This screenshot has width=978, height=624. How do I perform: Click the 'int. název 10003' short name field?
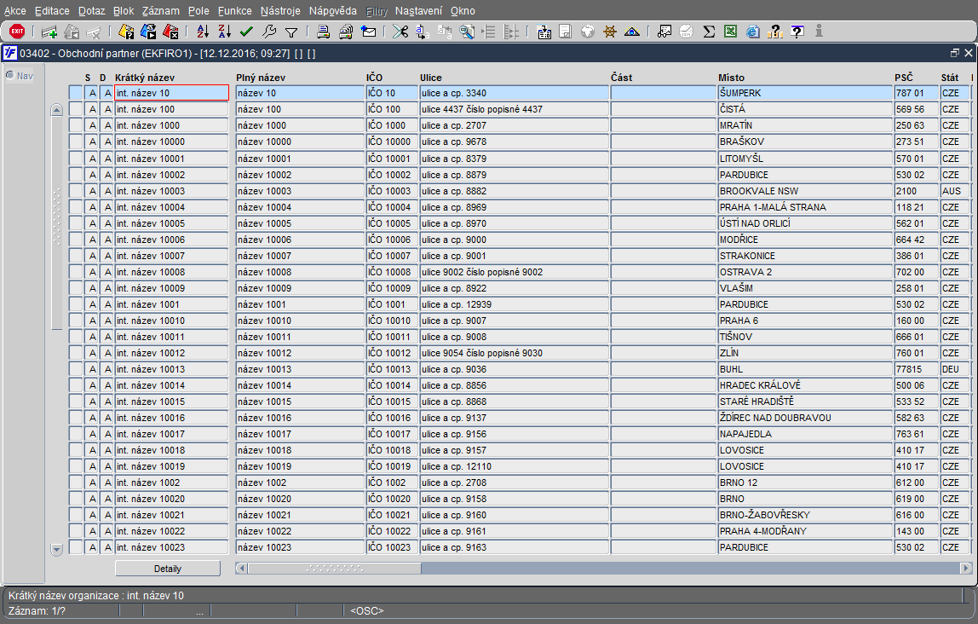pos(171,191)
